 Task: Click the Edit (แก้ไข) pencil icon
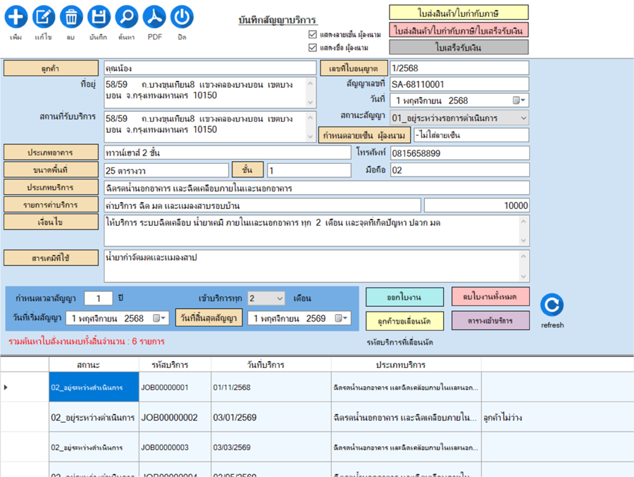tap(44, 17)
